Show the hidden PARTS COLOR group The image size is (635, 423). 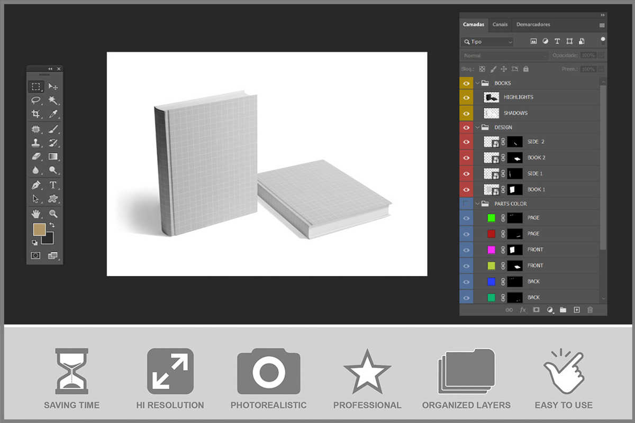pyautogui.click(x=466, y=204)
